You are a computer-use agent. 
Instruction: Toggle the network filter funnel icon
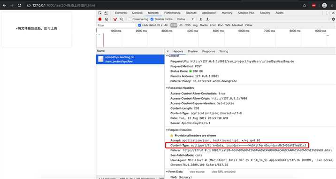click(x=115, y=19)
